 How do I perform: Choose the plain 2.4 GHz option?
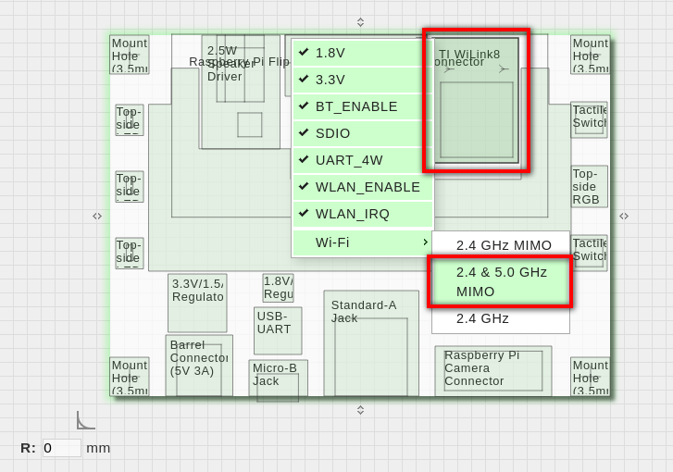(x=501, y=318)
